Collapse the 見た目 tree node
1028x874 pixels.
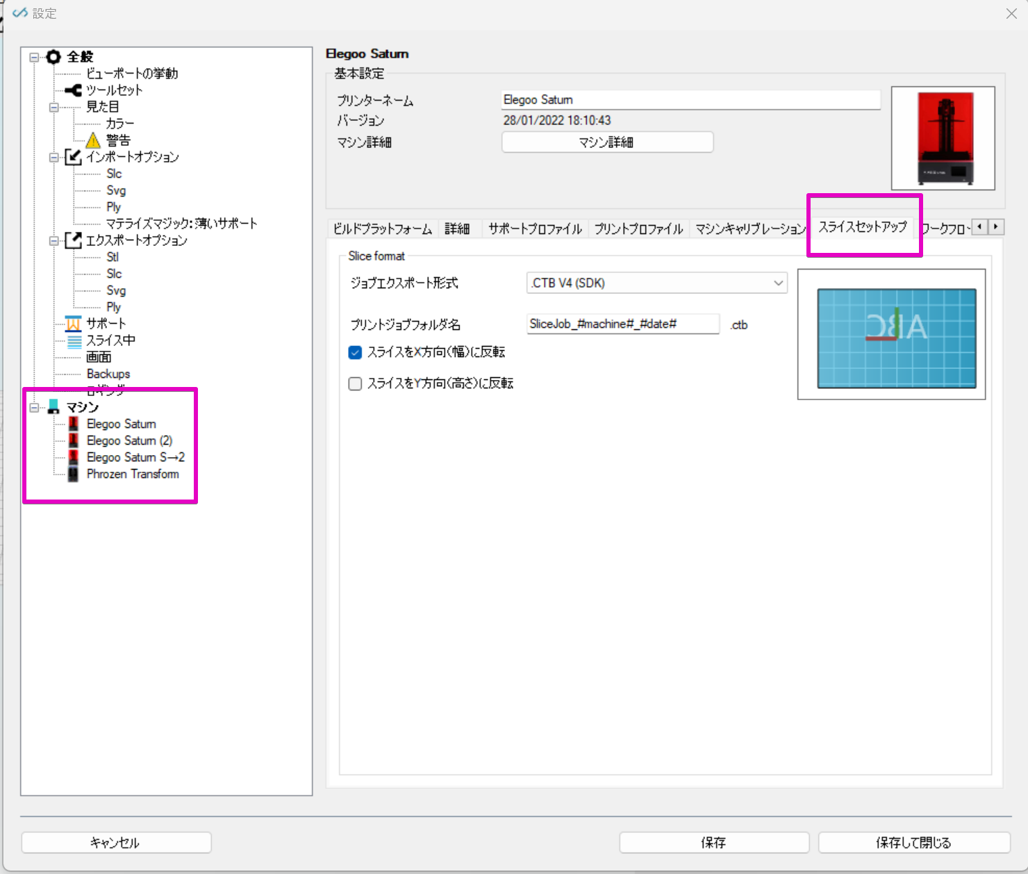coord(53,107)
